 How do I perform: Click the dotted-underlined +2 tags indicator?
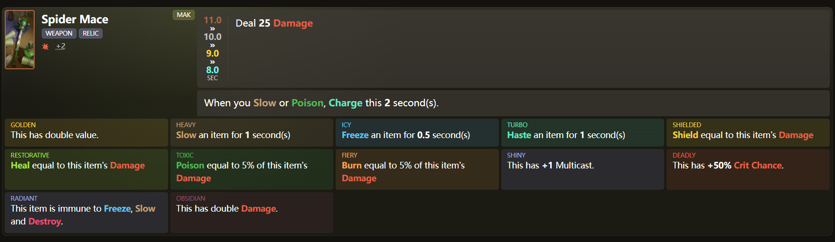(x=60, y=46)
